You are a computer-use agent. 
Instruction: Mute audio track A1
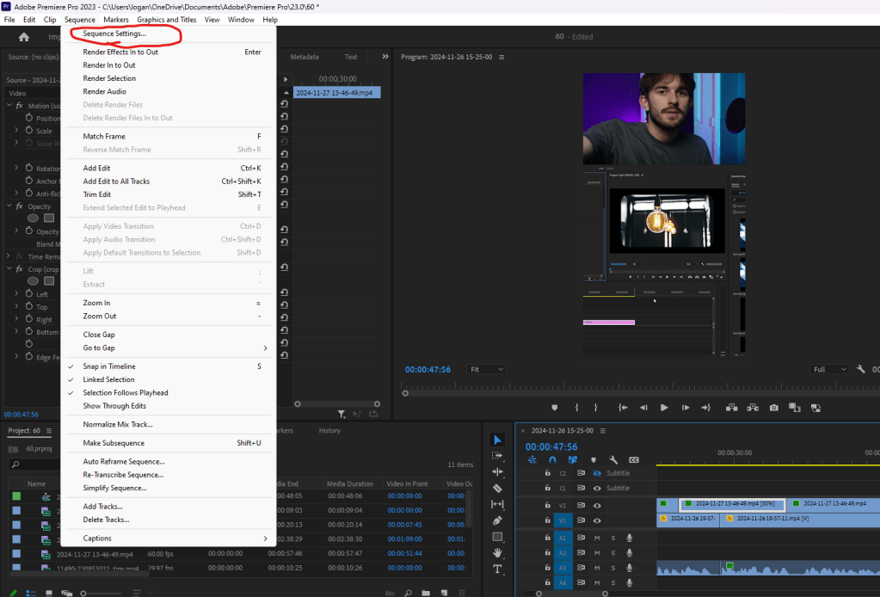pyautogui.click(x=597, y=538)
